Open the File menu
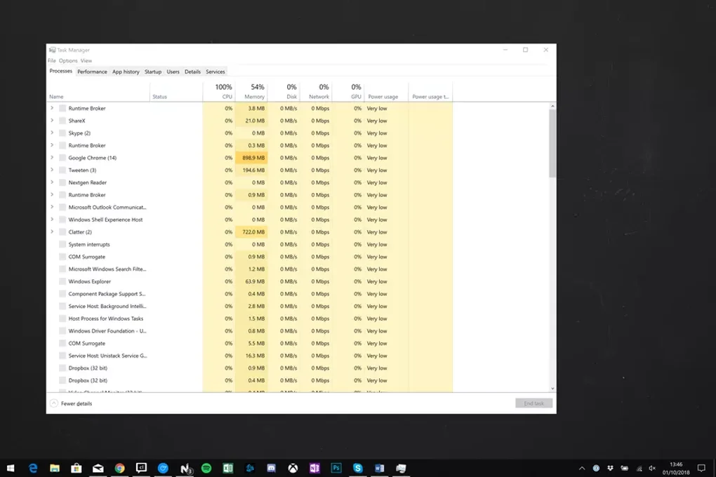 click(x=52, y=60)
